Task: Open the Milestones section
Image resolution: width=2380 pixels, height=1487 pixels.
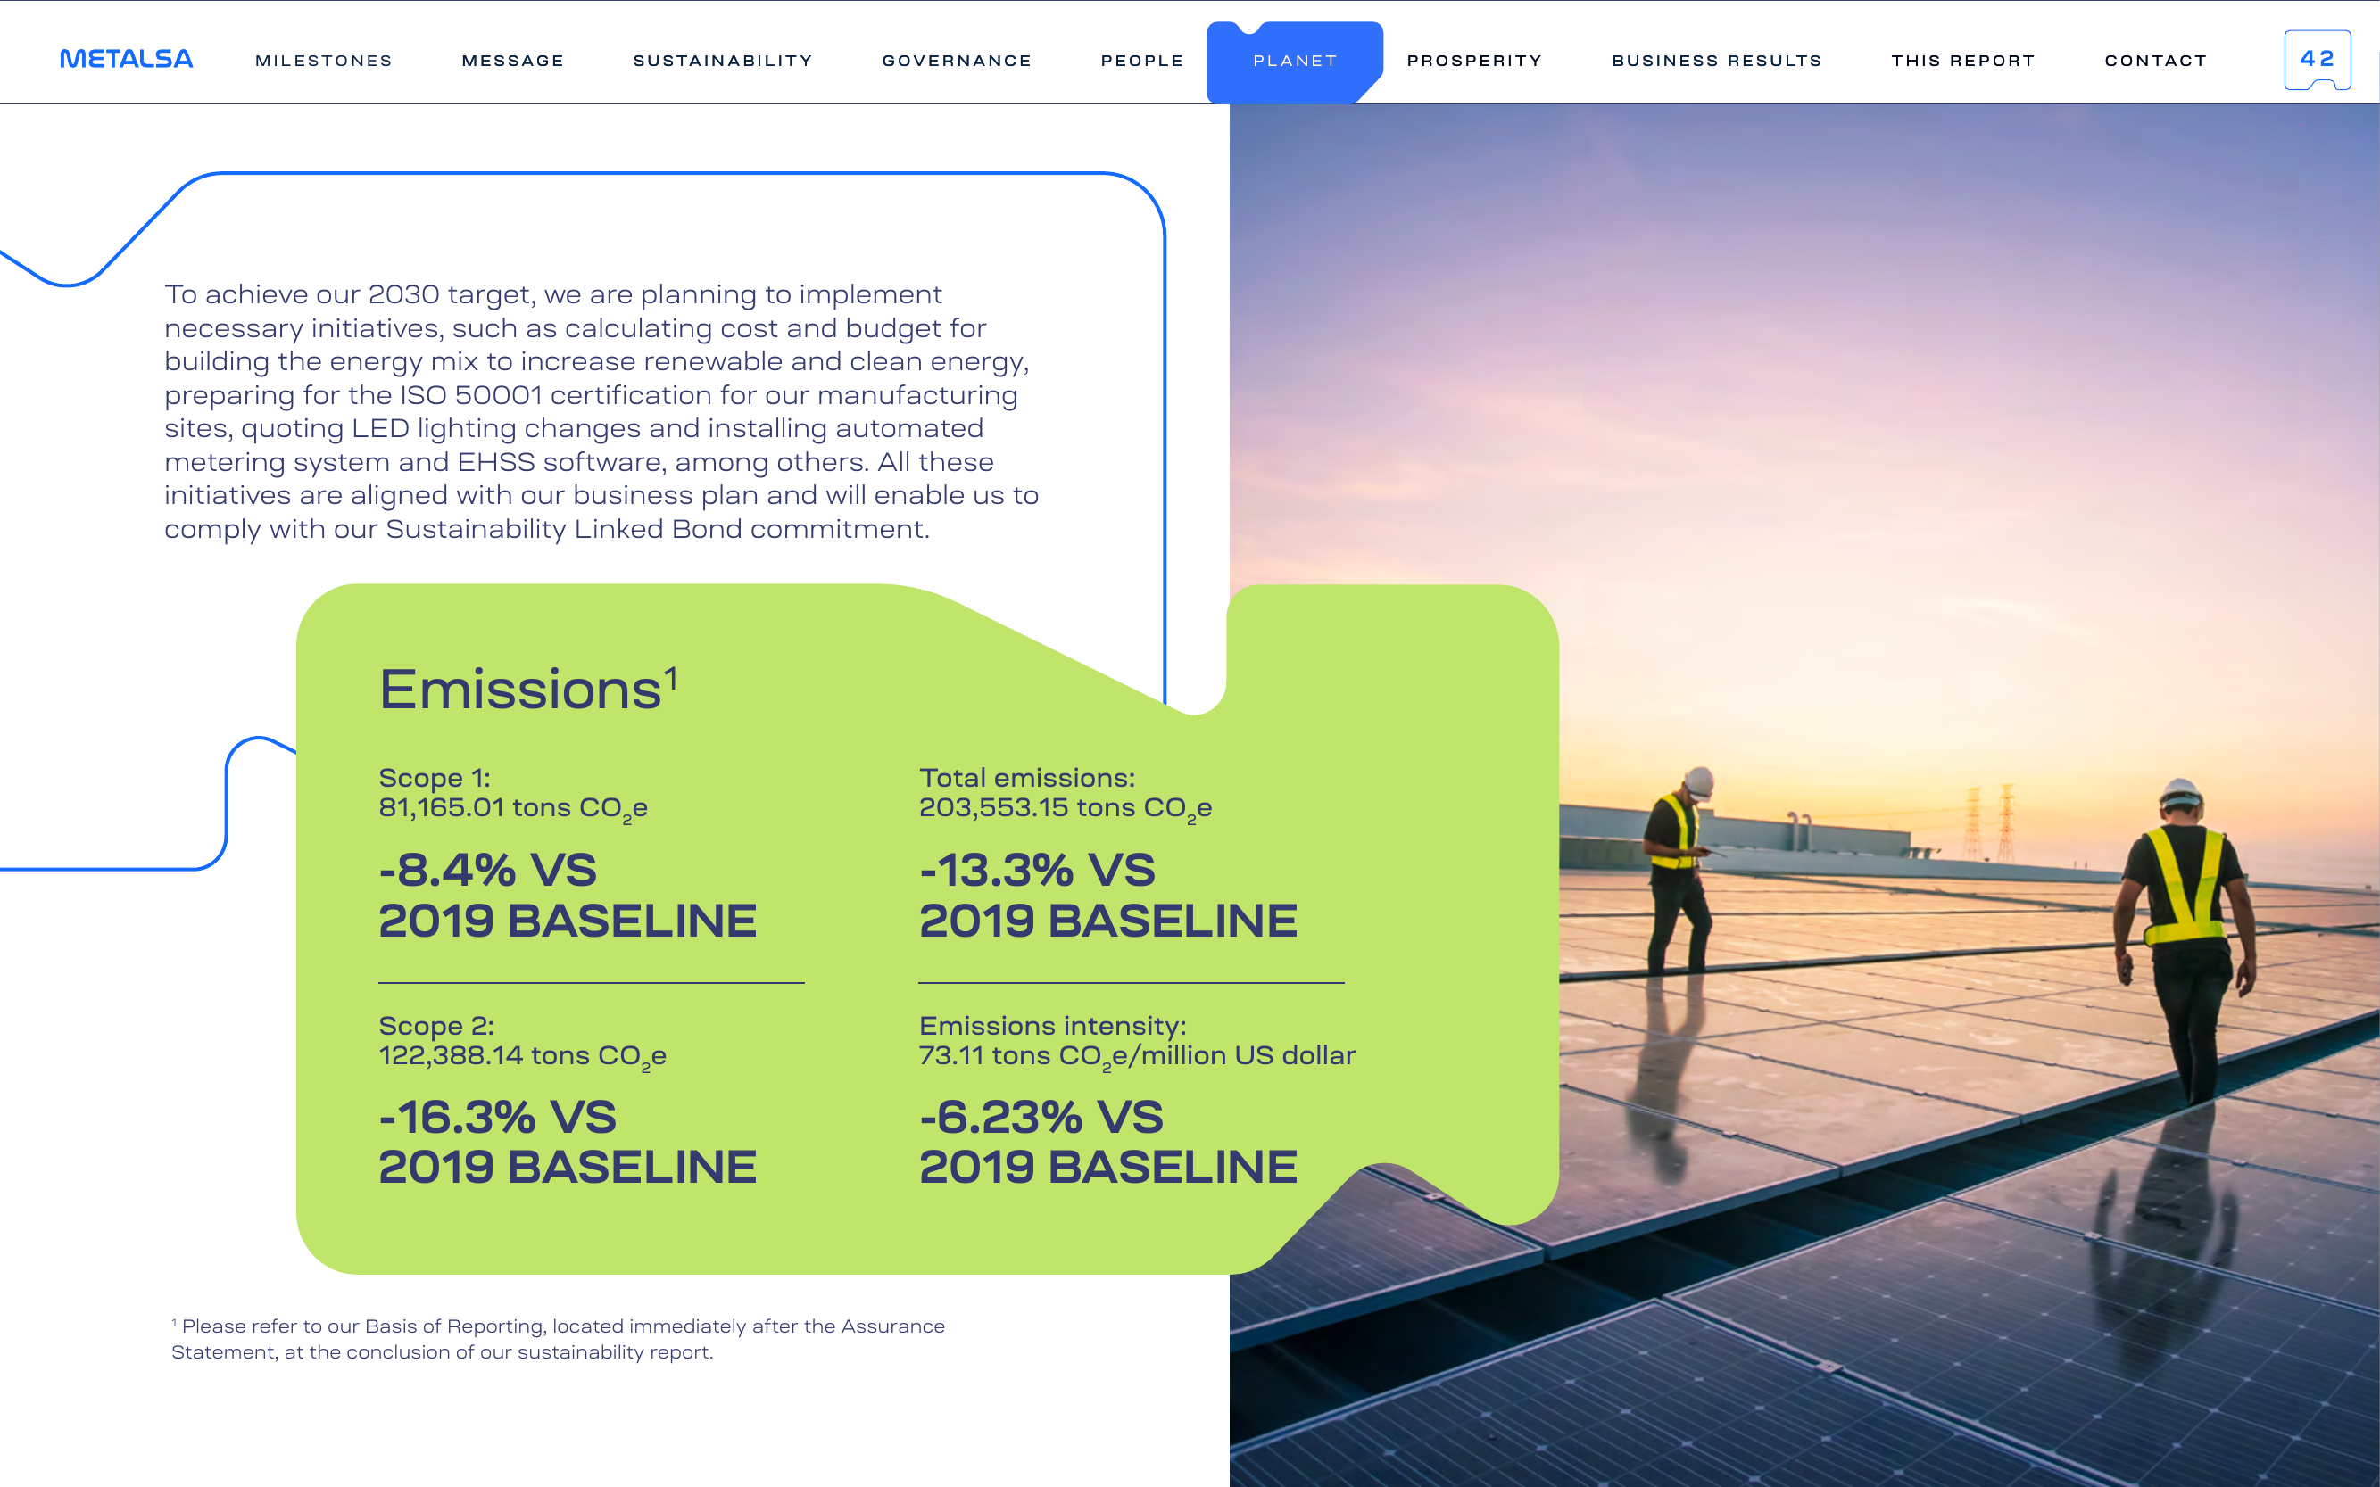Action: [324, 61]
